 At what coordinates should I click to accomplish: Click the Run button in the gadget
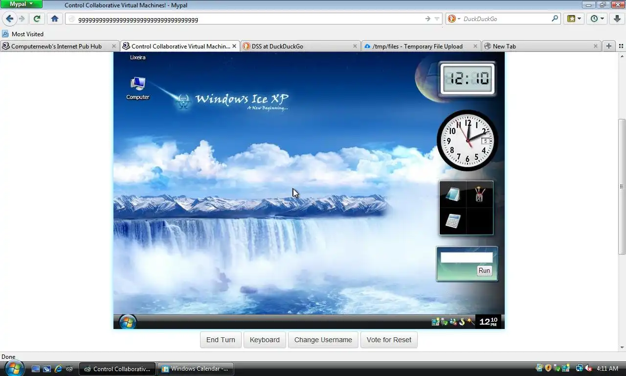484,270
